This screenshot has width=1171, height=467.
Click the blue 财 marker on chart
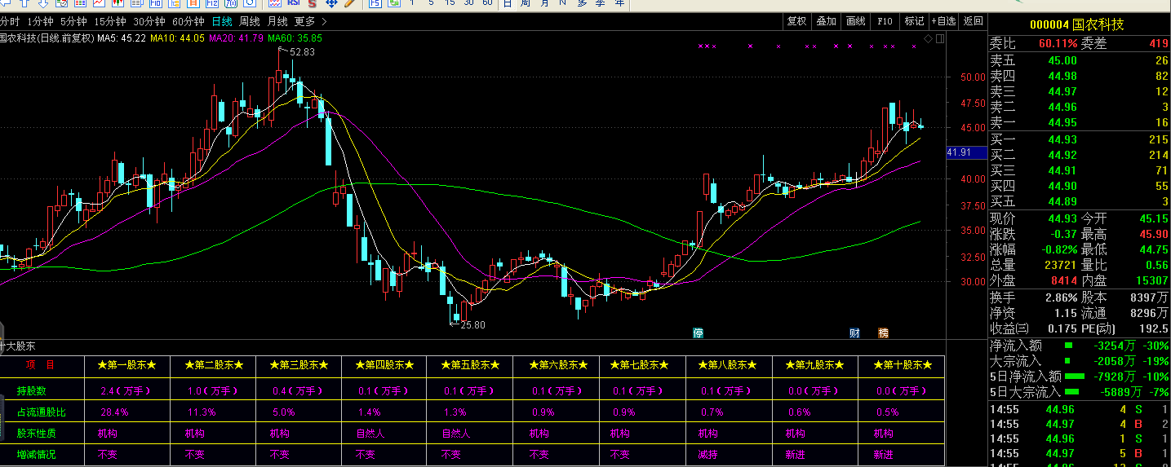coord(854,333)
